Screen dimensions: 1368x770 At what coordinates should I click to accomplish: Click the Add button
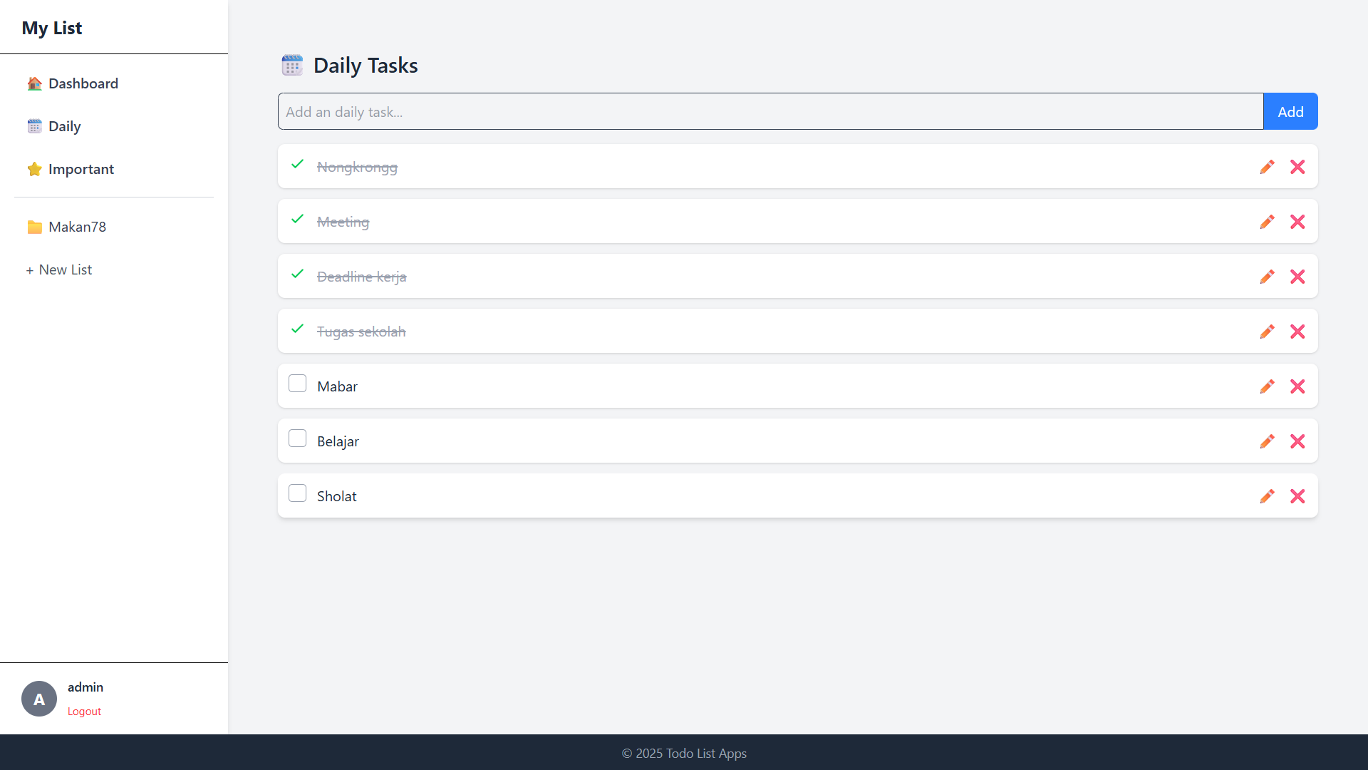tap(1290, 111)
